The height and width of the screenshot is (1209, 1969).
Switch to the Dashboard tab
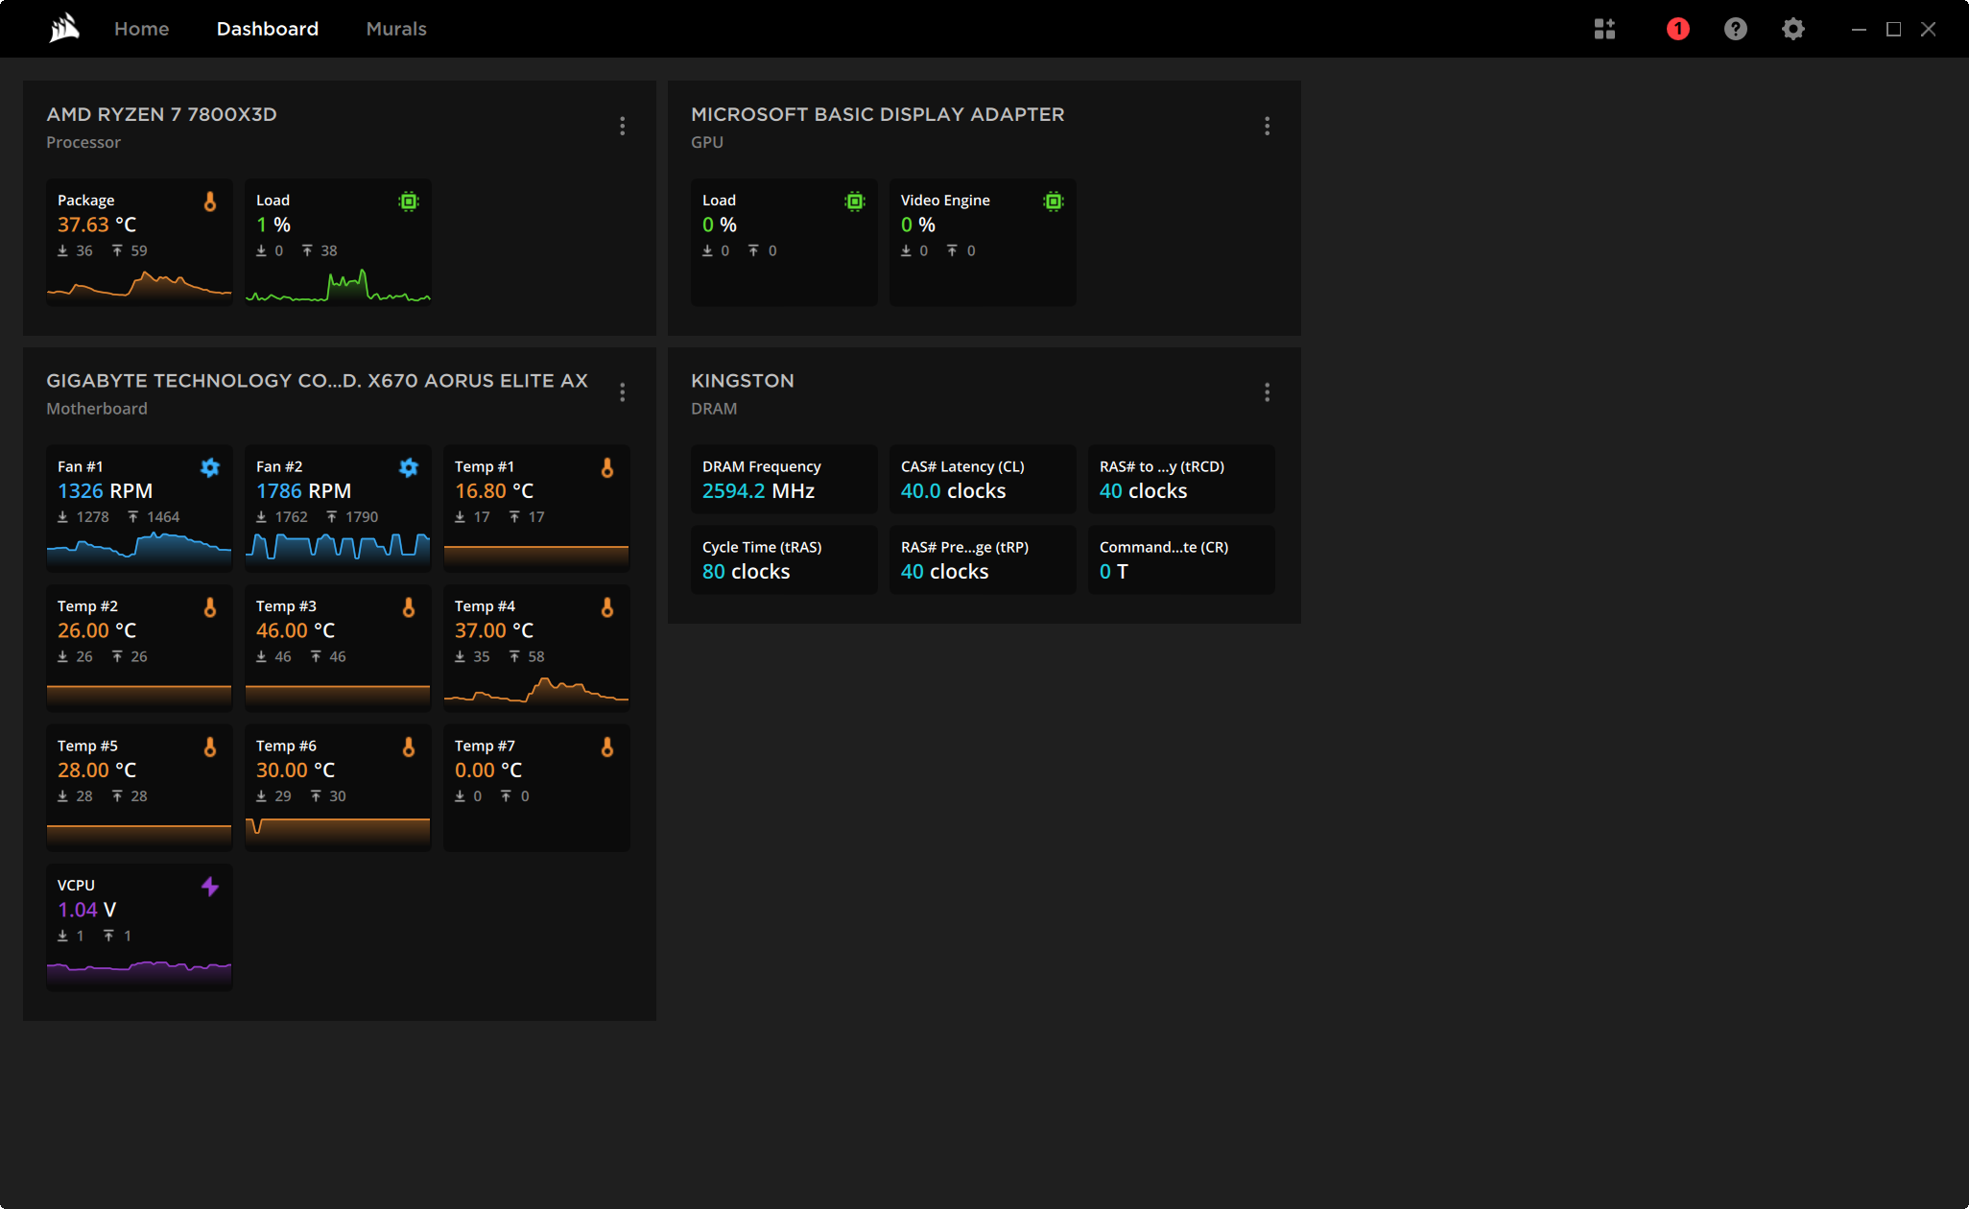pyautogui.click(x=268, y=29)
